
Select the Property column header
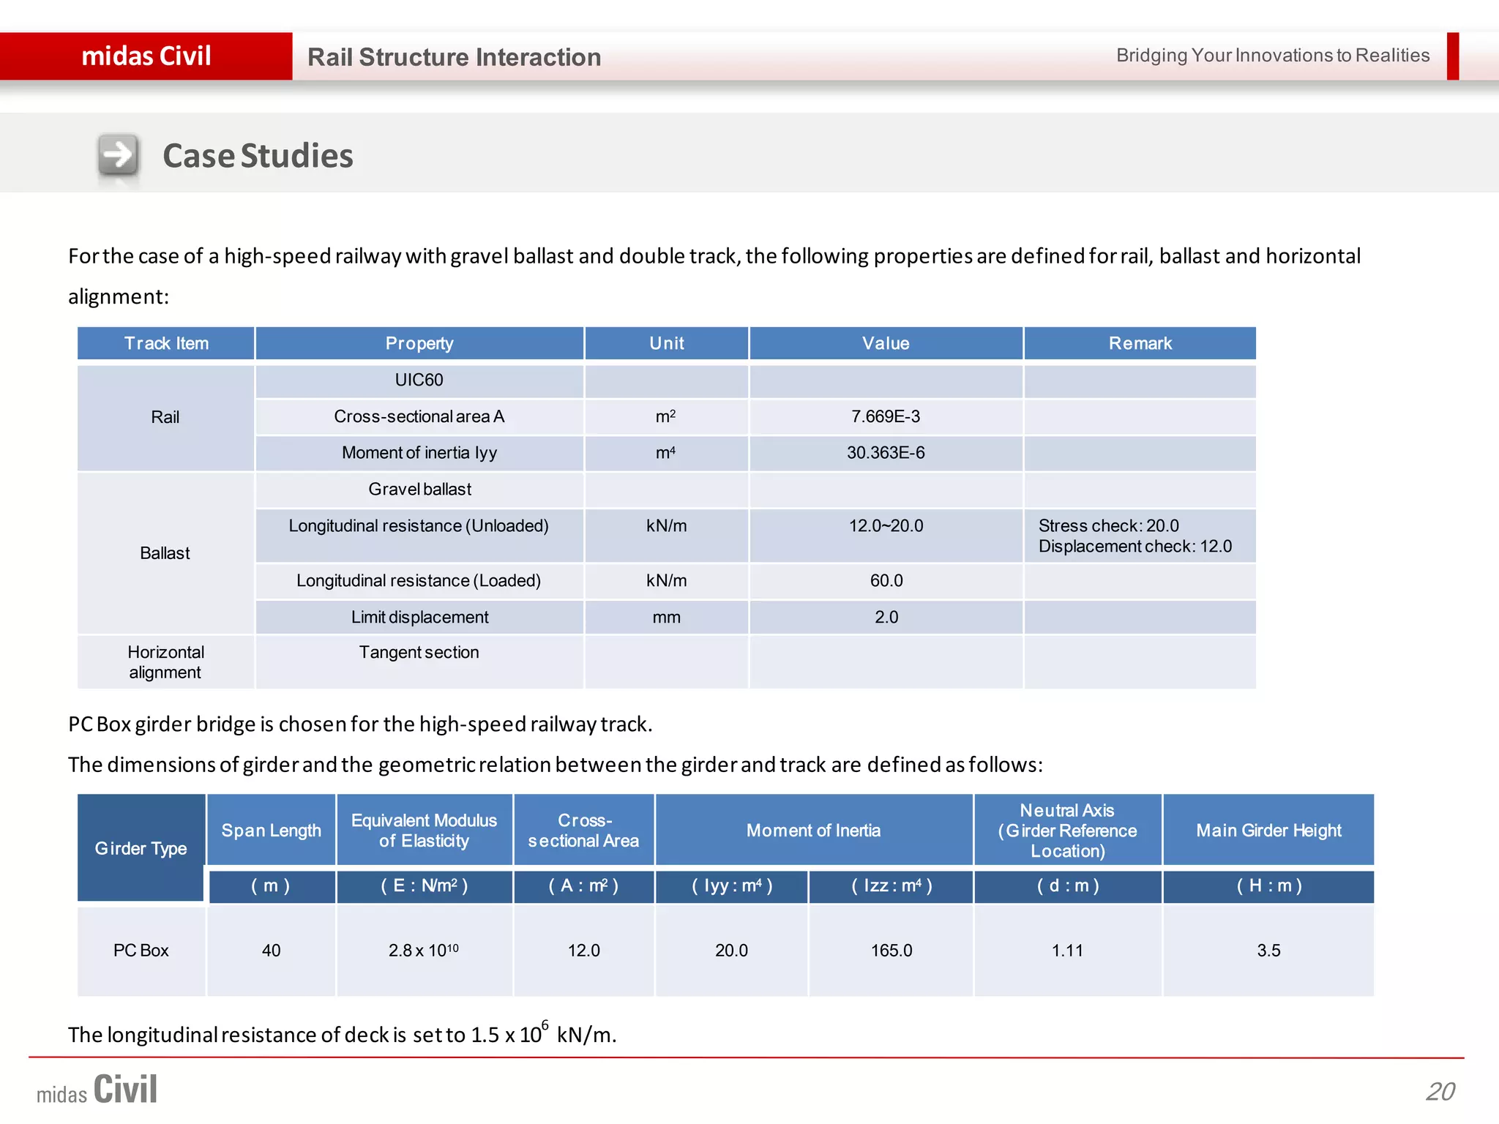click(419, 343)
